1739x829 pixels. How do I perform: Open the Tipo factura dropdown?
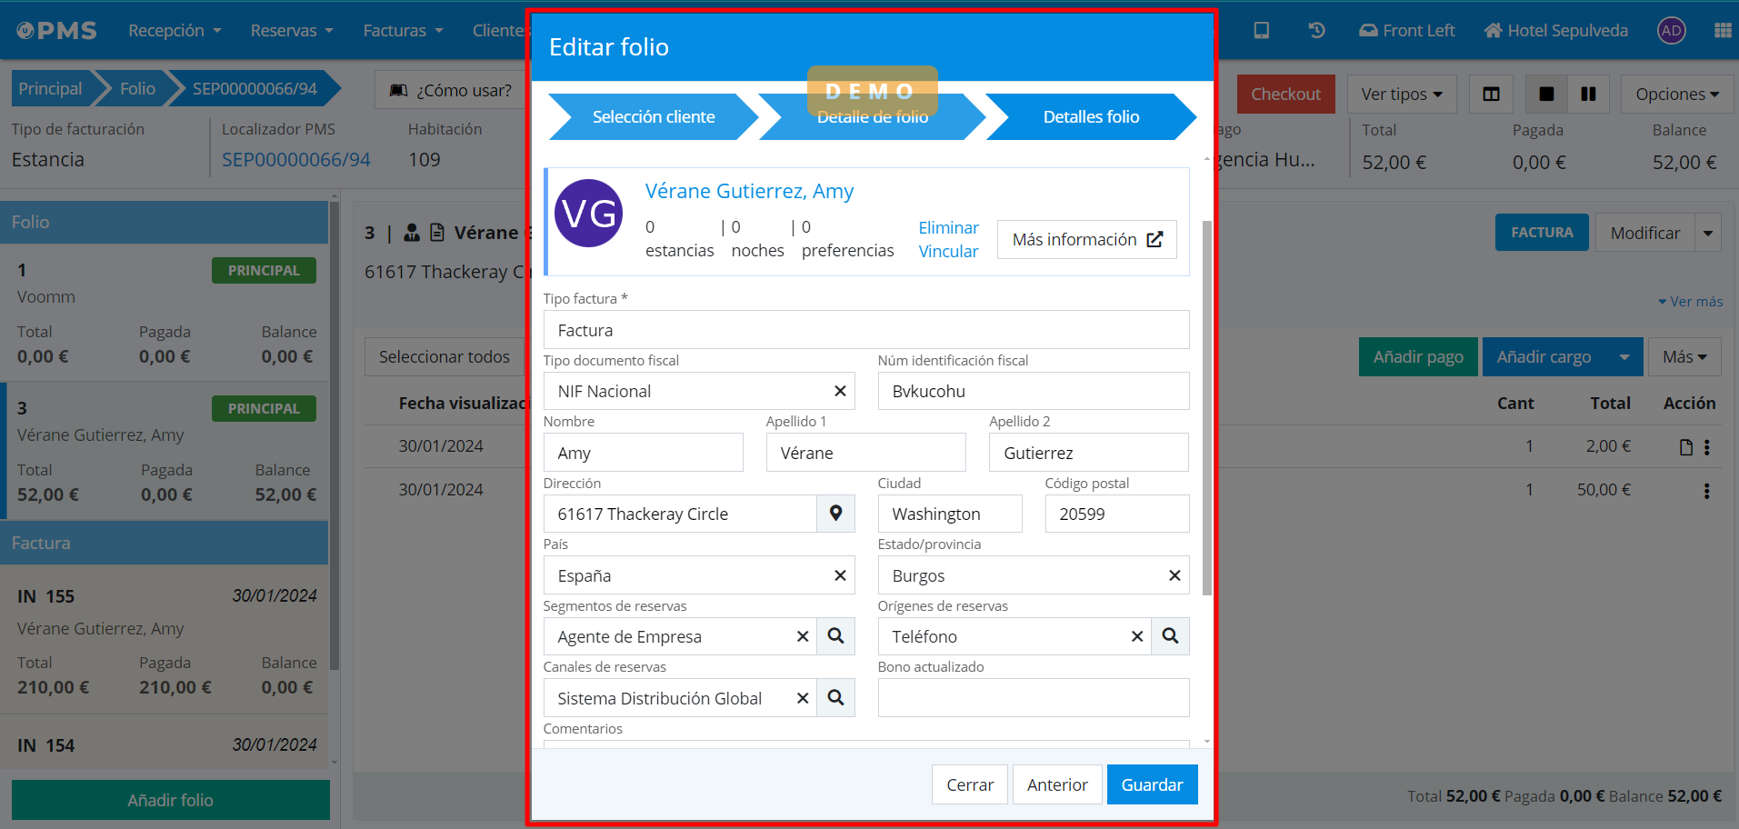(x=865, y=330)
